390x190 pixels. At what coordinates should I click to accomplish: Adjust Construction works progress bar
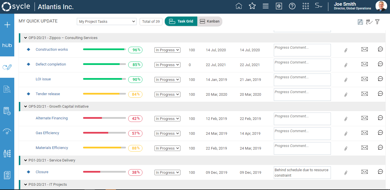(x=104, y=49)
